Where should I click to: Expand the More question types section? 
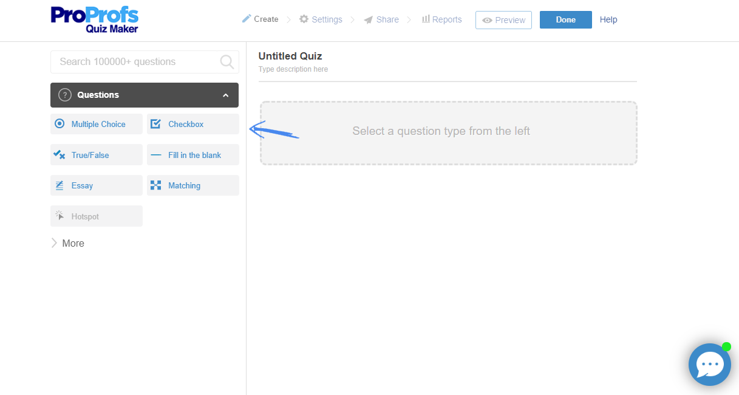[x=67, y=243]
